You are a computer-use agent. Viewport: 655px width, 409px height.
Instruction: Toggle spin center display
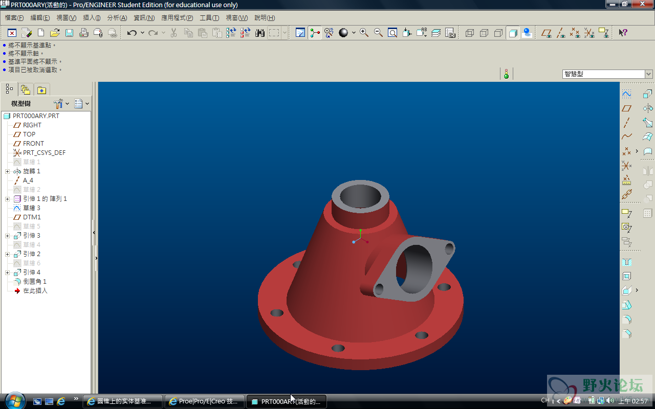click(315, 33)
